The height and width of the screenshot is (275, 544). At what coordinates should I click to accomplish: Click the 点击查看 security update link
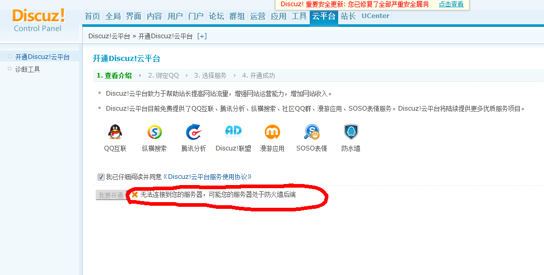[x=451, y=4]
